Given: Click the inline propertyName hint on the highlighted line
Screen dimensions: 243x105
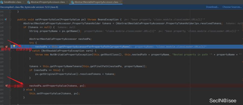Looking at the screenshot, I should click(171, 47).
